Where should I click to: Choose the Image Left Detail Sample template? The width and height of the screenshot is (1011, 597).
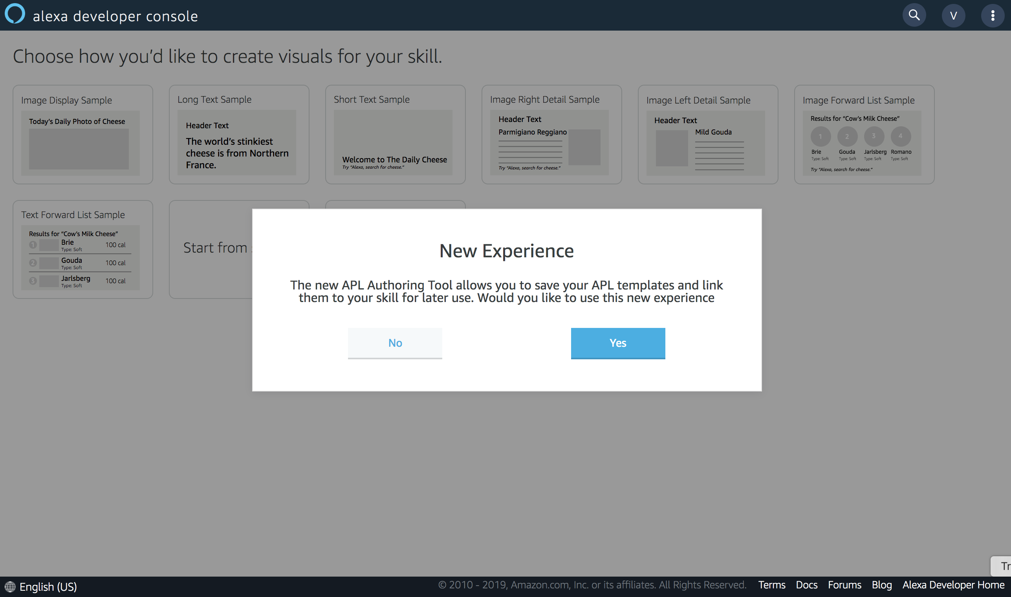708,135
